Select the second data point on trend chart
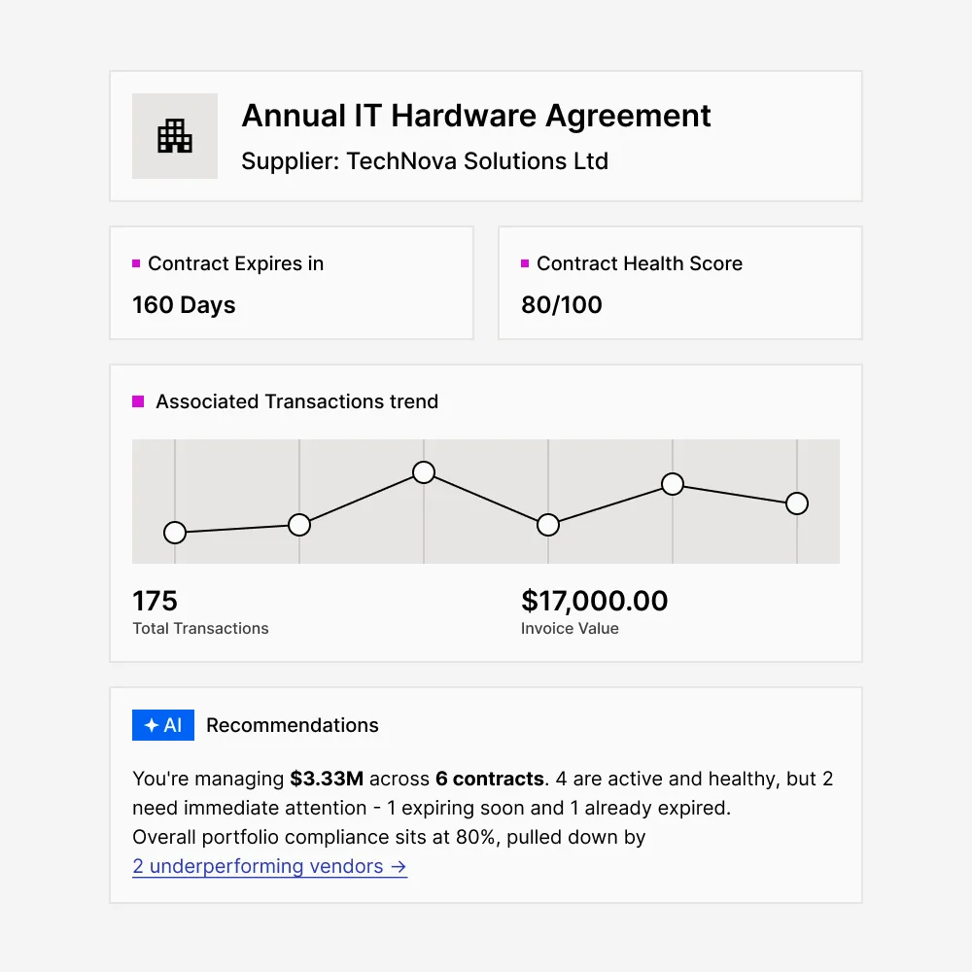This screenshot has width=972, height=972. [x=299, y=525]
